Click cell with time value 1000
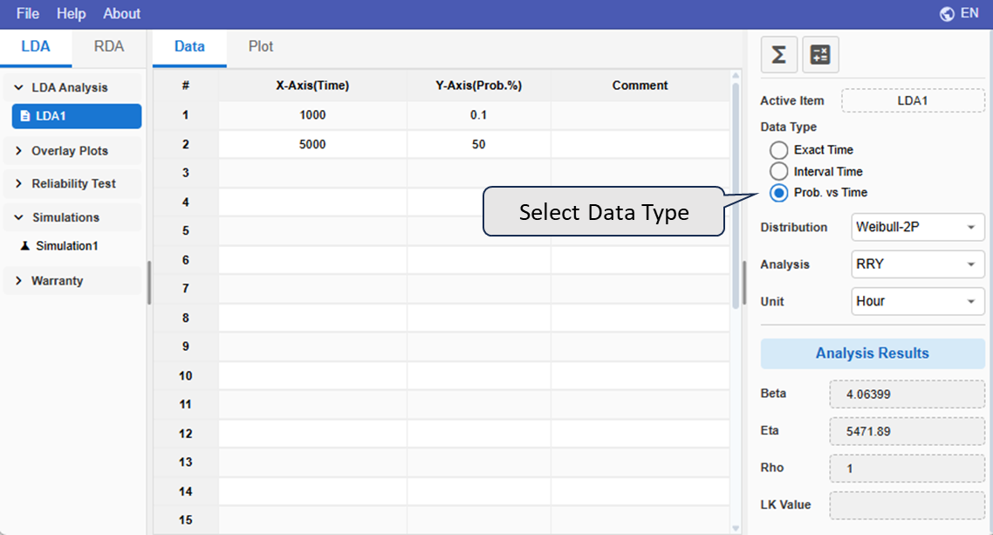This screenshot has width=993, height=535. 313,115
